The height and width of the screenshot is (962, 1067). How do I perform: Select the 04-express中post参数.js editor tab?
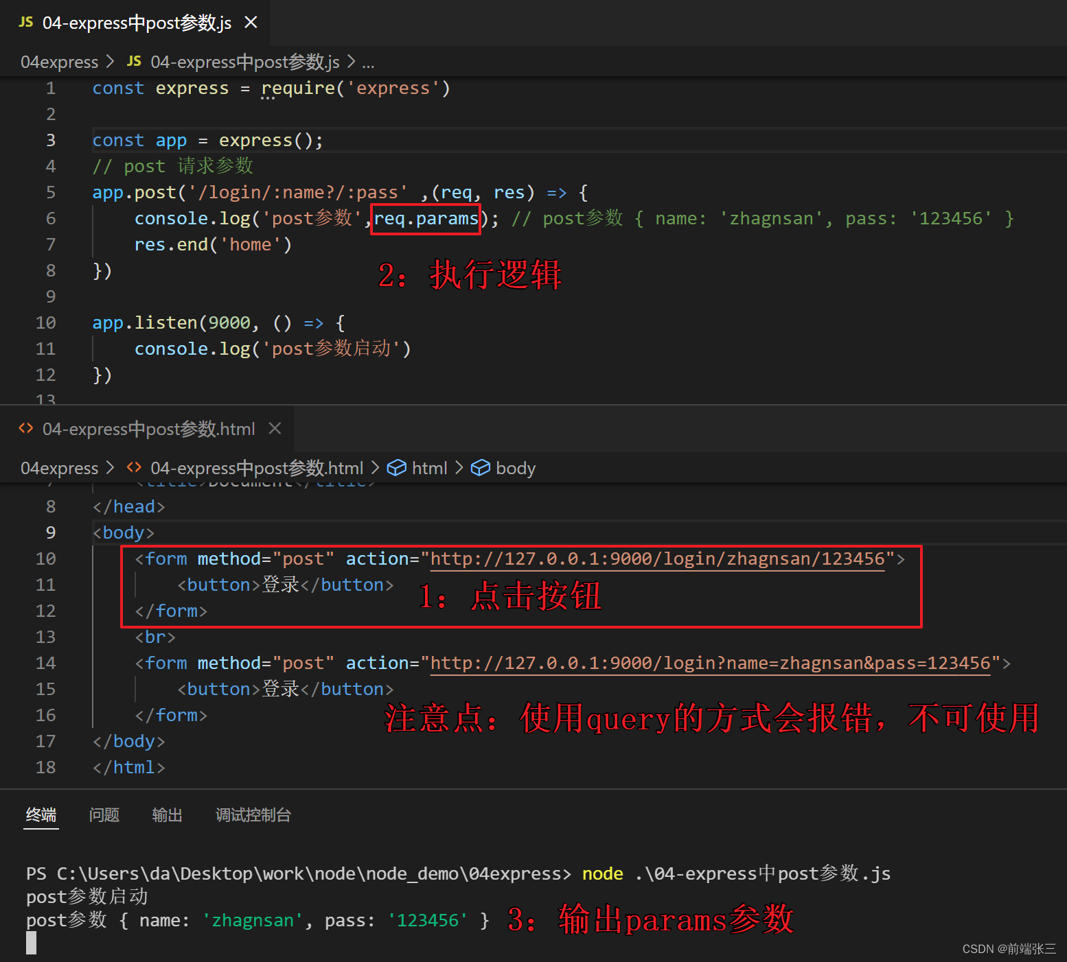pos(135,23)
